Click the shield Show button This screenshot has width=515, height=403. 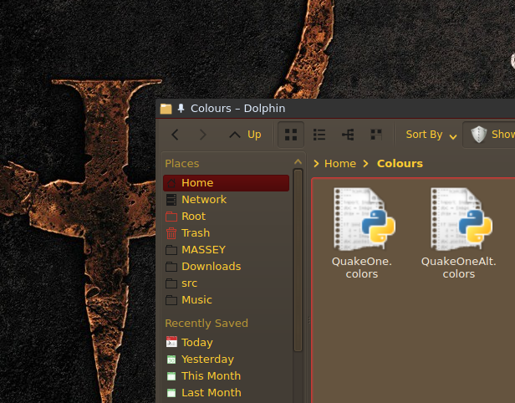[x=490, y=135]
